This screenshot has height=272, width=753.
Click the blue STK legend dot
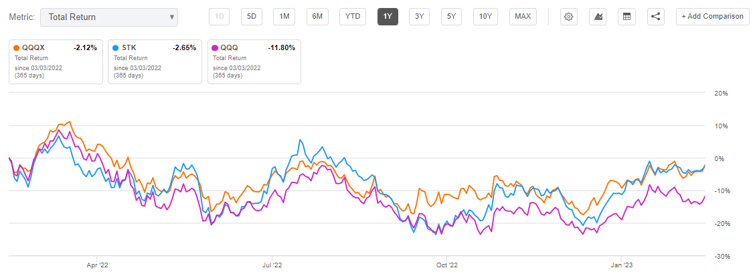pyautogui.click(x=115, y=48)
